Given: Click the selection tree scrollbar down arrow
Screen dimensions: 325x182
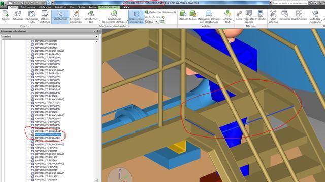Looking at the screenshot, I should pyautogui.click(x=96, y=180).
